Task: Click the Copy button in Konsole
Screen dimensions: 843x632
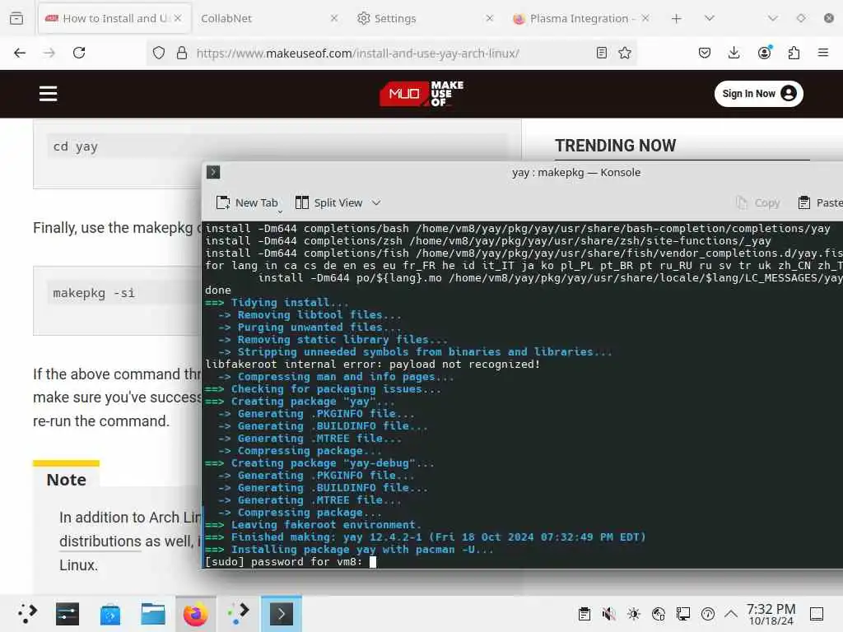Action: 758,202
